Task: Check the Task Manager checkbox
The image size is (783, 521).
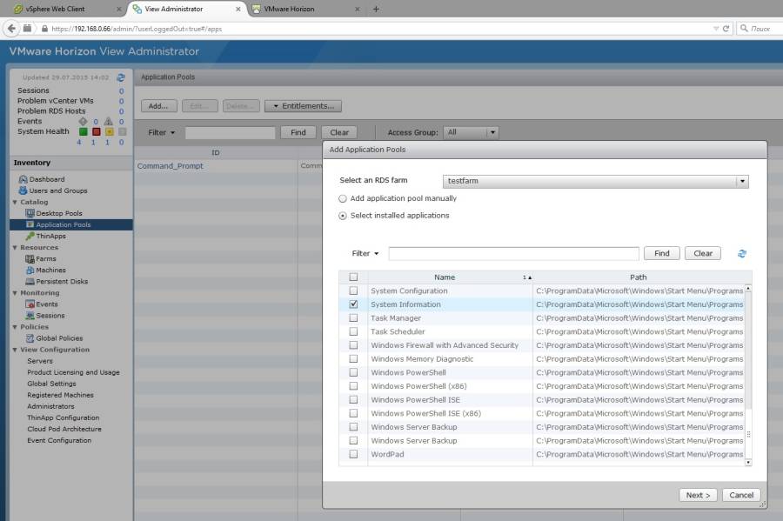Action: tap(353, 317)
